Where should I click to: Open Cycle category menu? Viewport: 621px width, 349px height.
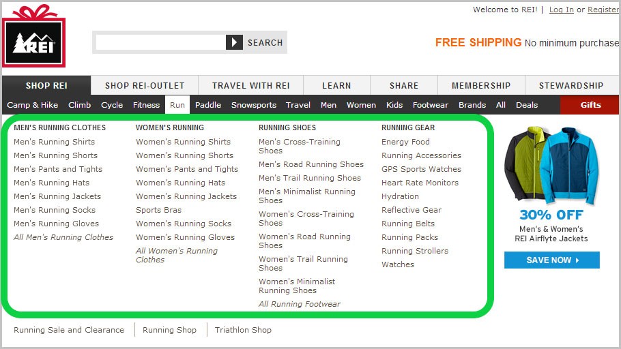click(112, 105)
